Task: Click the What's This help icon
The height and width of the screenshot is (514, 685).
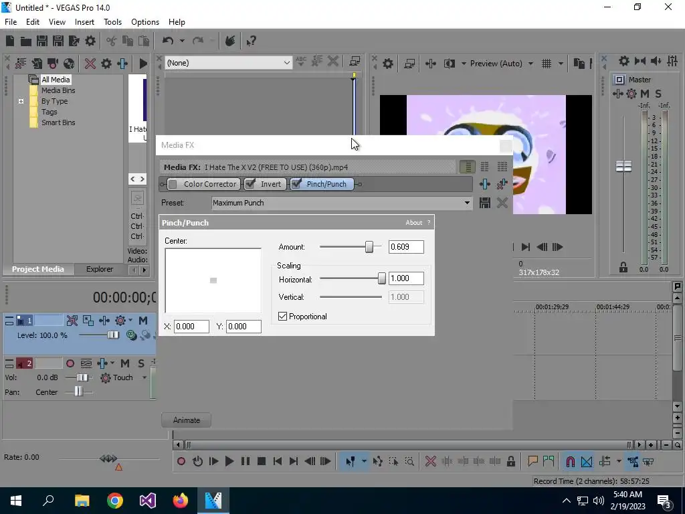Action: click(x=251, y=41)
